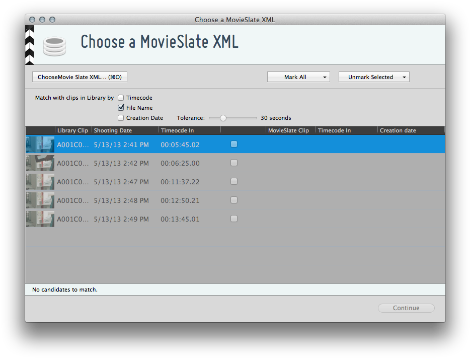Disable the File Name matching checkbox

pyautogui.click(x=121, y=108)
